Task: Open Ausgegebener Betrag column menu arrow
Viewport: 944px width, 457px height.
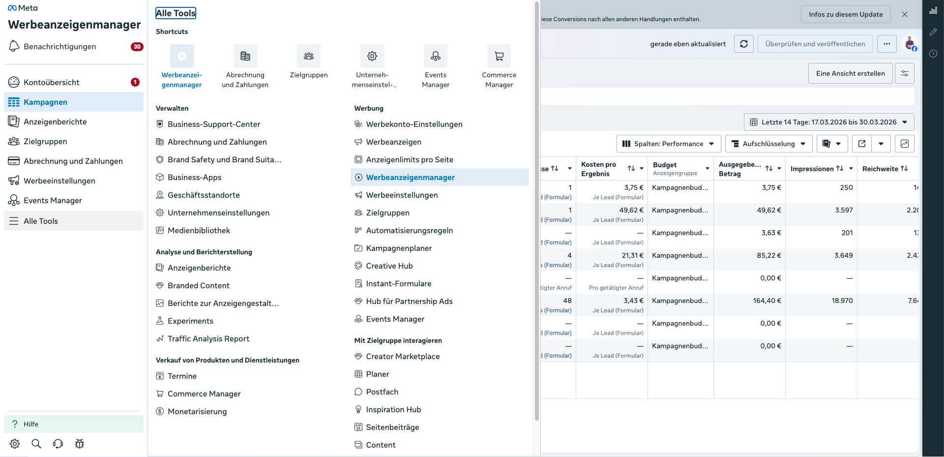Action: pyautogui.click(x=779, y=169)
